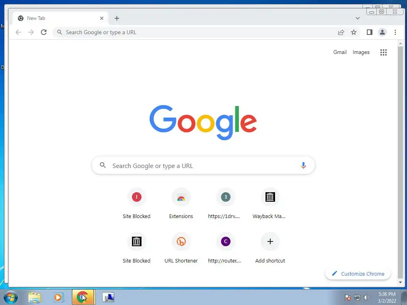407x305 pixels.
Task: Click the browser back arrow
Action: (18, 32)
